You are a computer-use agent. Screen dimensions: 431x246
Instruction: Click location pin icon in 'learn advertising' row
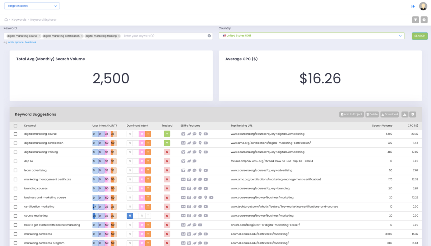[200, 170]
